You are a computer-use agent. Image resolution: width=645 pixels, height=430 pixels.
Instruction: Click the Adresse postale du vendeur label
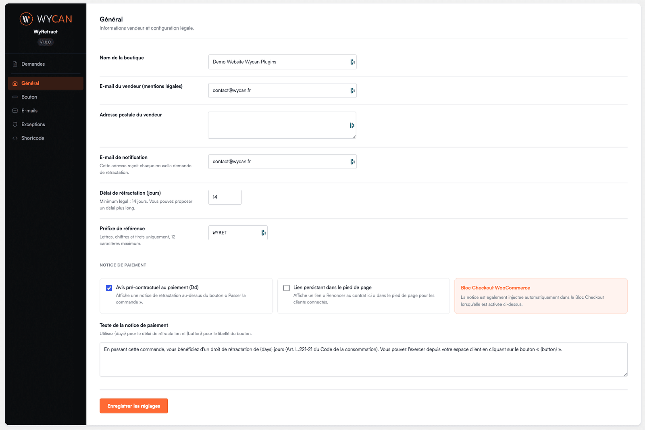131,115
